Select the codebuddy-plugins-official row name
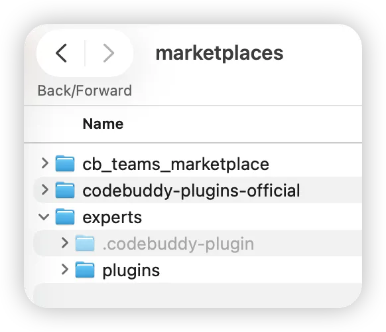The height and width of the screenshot is (332, 386). 191,191
